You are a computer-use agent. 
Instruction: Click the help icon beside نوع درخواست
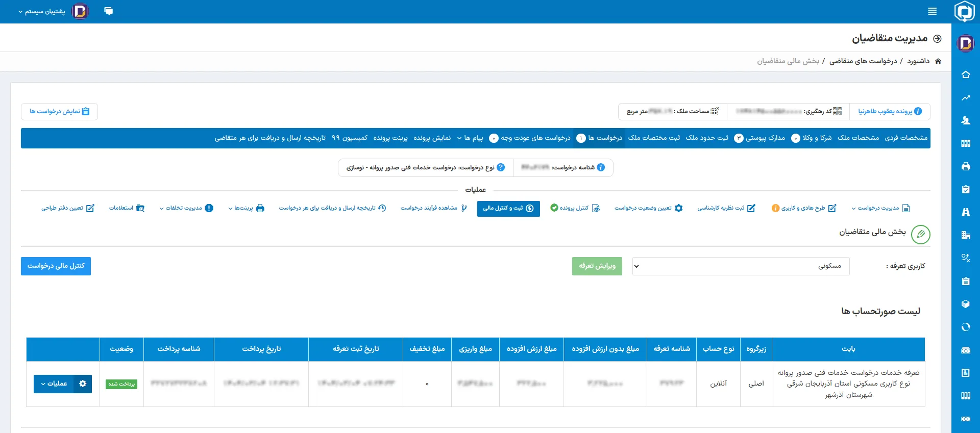(501, 167)
